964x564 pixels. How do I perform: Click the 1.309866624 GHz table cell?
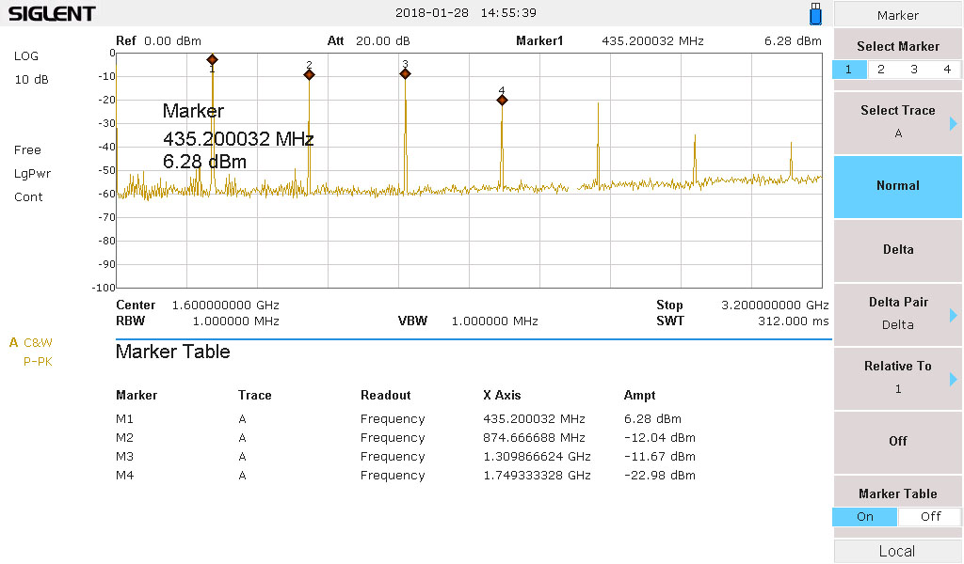click(537, 457)
